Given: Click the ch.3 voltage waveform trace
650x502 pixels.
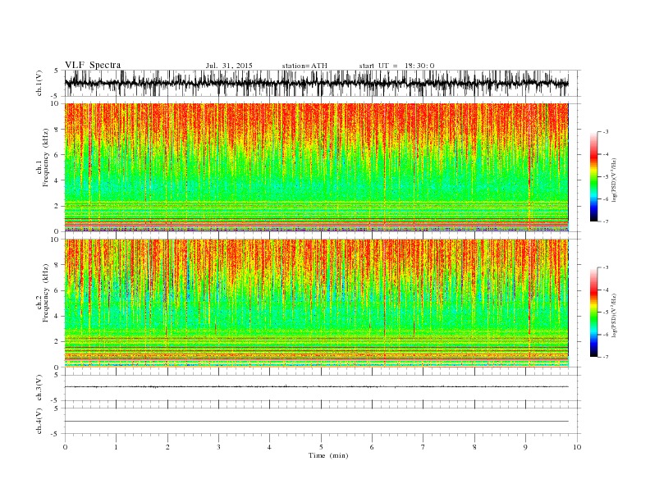Looking at the screenshot, I should coord(316,387).
